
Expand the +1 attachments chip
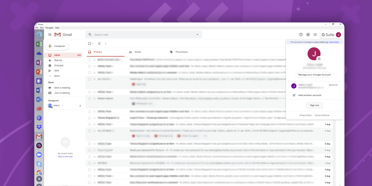[206, 136]
